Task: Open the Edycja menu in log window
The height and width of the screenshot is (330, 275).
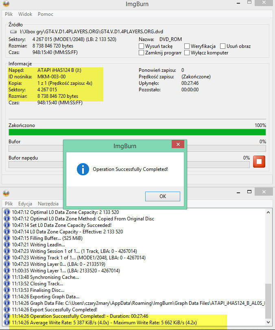Action: tap(25, 204)
